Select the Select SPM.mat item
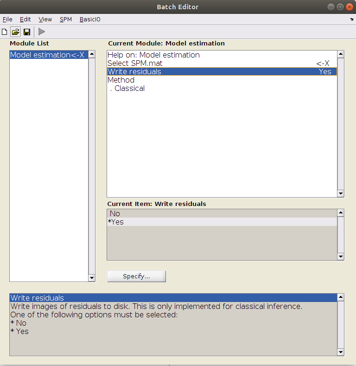Screen dimensions: 356x366 tap(222, 63)
